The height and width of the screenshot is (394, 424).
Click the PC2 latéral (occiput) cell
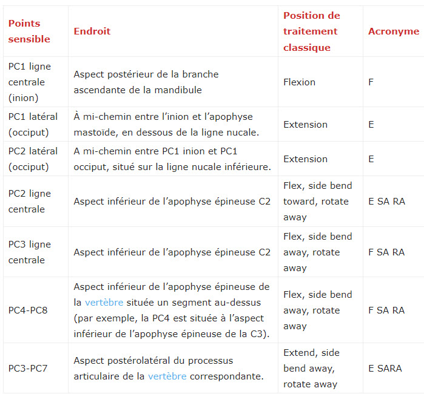tap(33, 159)
